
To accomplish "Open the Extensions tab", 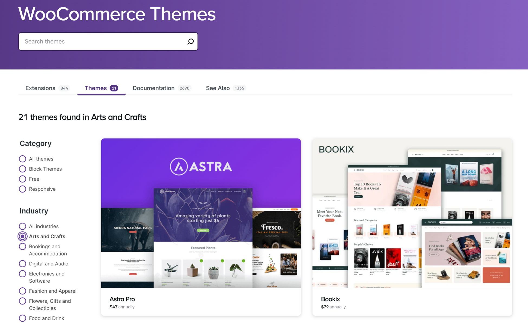I will [47, 88].
